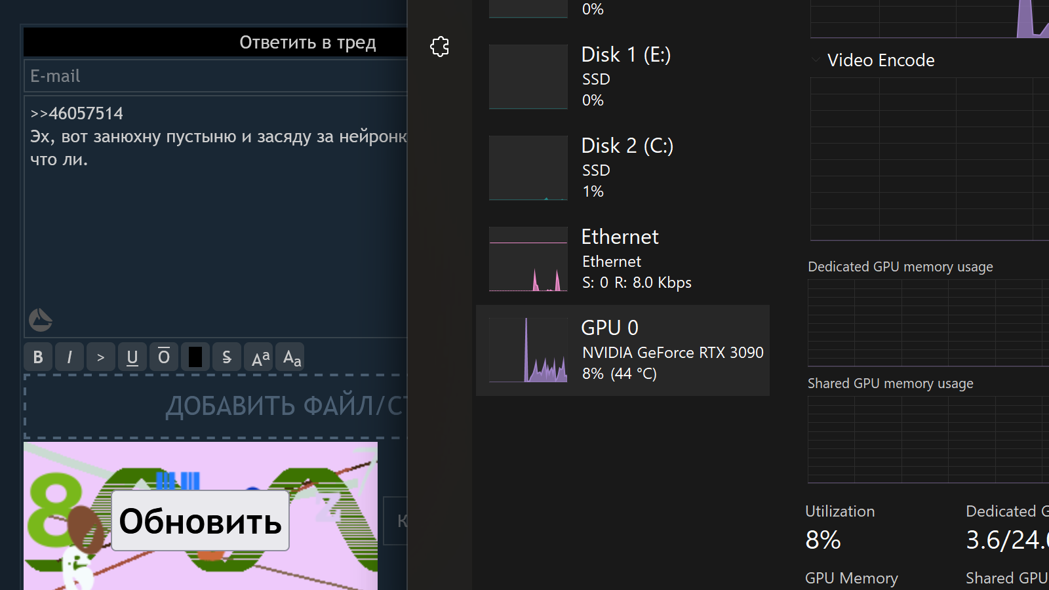Focus the E-mail input field
This screenshot has height=590, width=1049.
216,76
